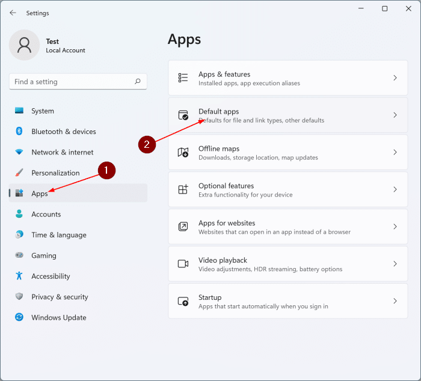This screenshot has width=421, height=381.
Task: Open the Apps for websites title
Action: tap(227, 223)
